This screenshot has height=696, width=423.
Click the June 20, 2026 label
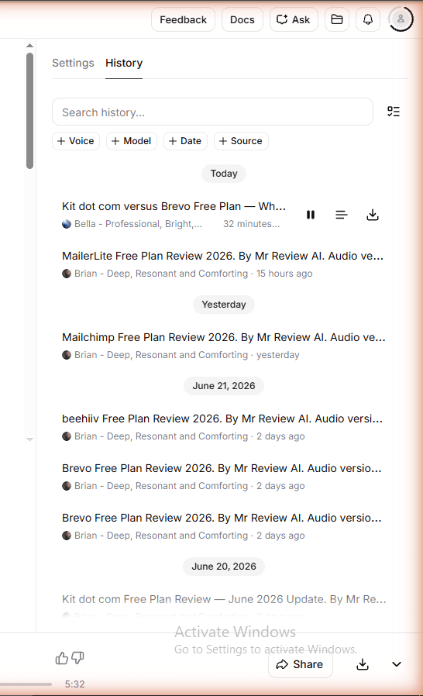tap(224, 567)
